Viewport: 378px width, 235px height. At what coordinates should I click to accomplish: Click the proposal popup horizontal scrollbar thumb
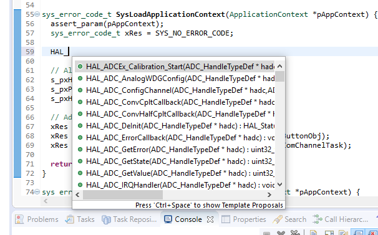tap(123, 194)
